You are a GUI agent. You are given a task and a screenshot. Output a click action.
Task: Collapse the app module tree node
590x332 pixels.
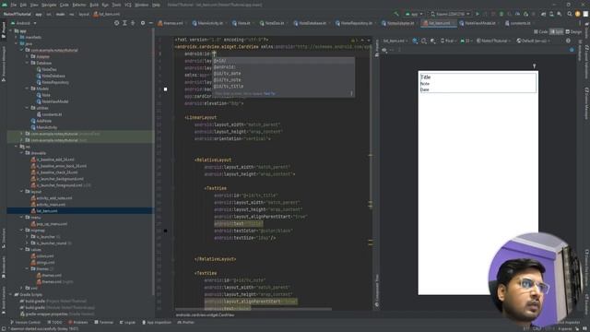[x=10, y=30]
